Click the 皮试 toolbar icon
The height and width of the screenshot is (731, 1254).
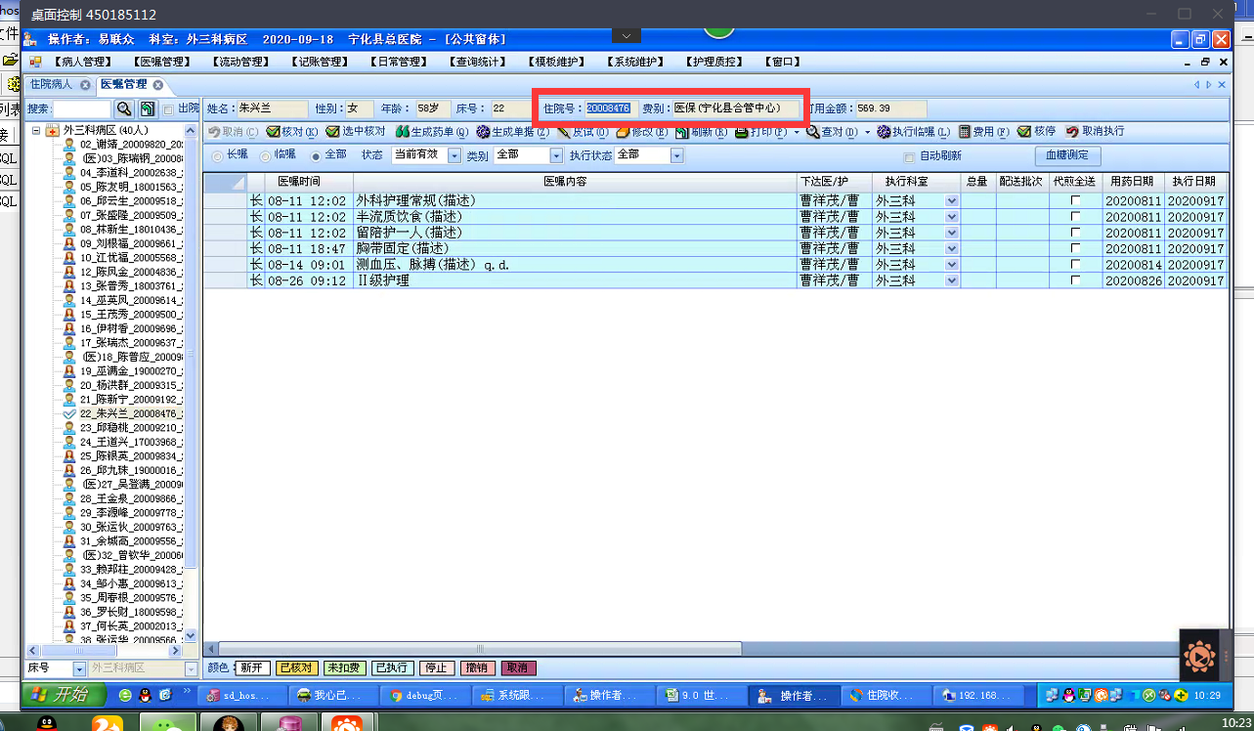564,132
